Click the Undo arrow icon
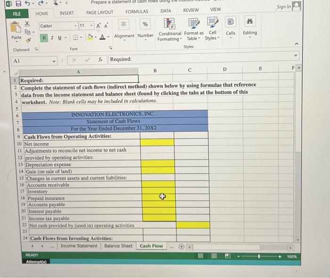 [27, 3]
